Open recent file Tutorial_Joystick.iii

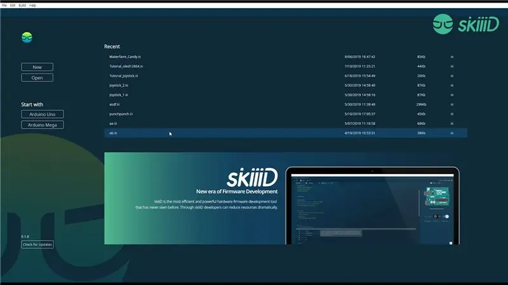(x=123, y=76)
